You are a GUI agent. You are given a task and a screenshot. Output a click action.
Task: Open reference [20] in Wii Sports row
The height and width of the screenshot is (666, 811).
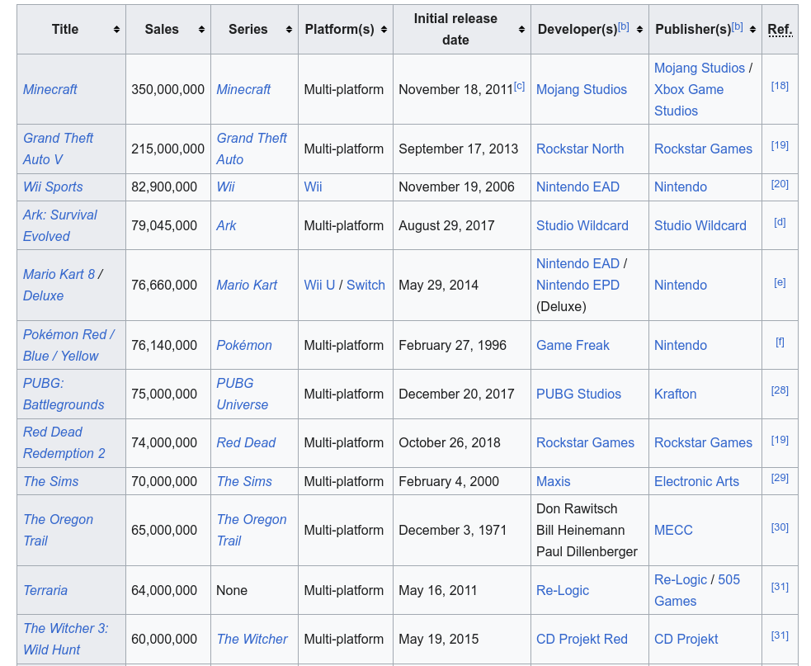pyautogui.click(x=780, y=184)
